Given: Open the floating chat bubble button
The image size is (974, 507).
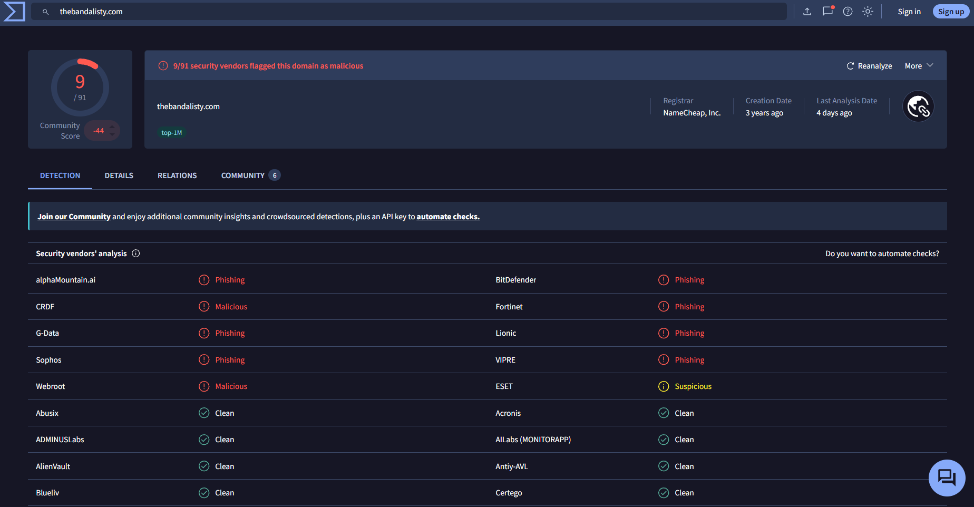Looking at the screenshot, I should (947, 478).
